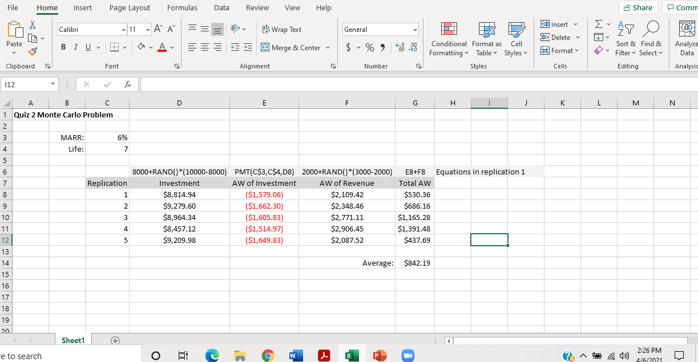Toggle Align Left

tap(192, 48)
